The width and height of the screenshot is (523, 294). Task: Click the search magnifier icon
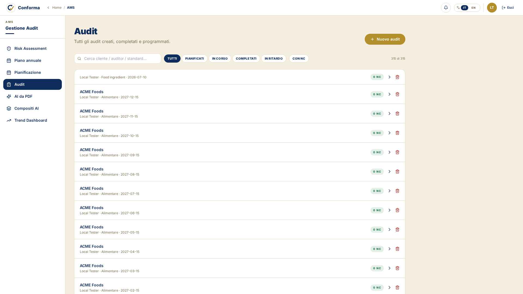[79, 59]
